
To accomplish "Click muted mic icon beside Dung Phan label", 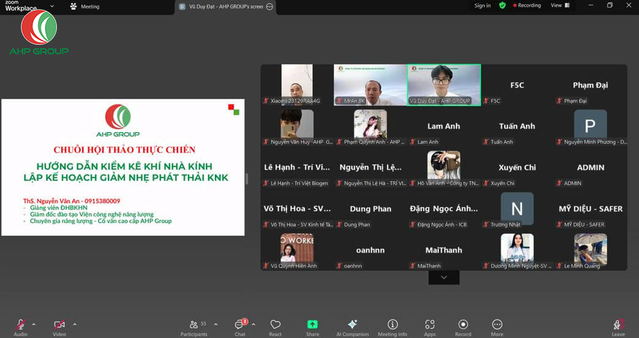I will click(x=339, y=224).
